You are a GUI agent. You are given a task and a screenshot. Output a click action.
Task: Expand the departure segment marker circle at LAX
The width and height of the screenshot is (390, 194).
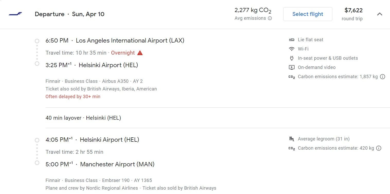pyautogui.click(x=37, y=40)
